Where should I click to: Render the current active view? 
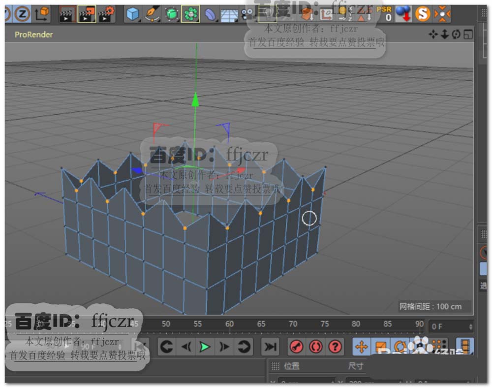pos(67,14)
